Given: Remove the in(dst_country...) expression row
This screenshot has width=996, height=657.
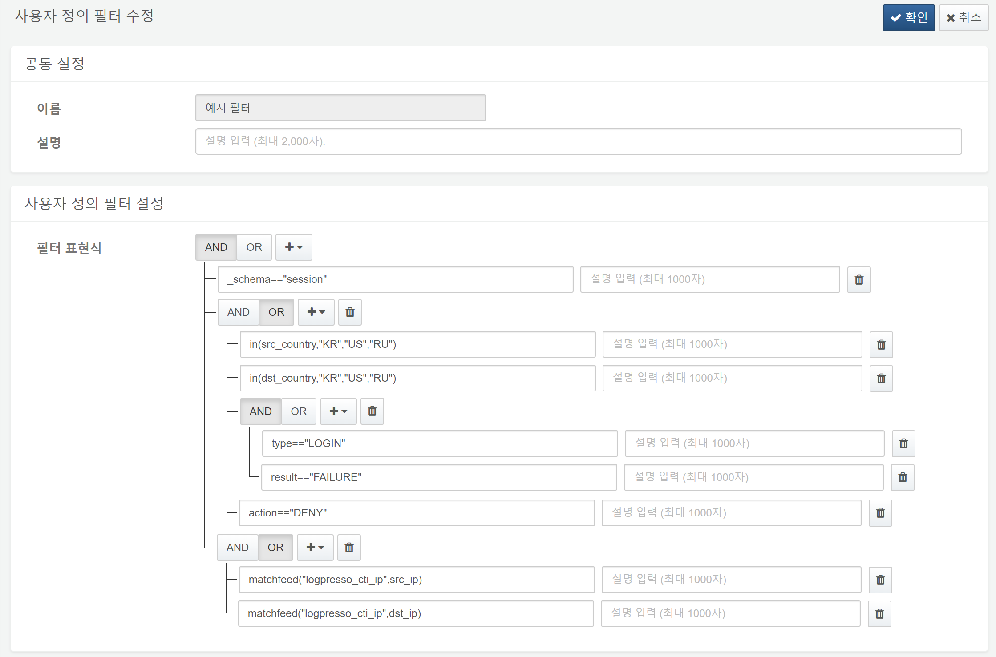Looking at the screenshot, I should [x=881, y=379].
